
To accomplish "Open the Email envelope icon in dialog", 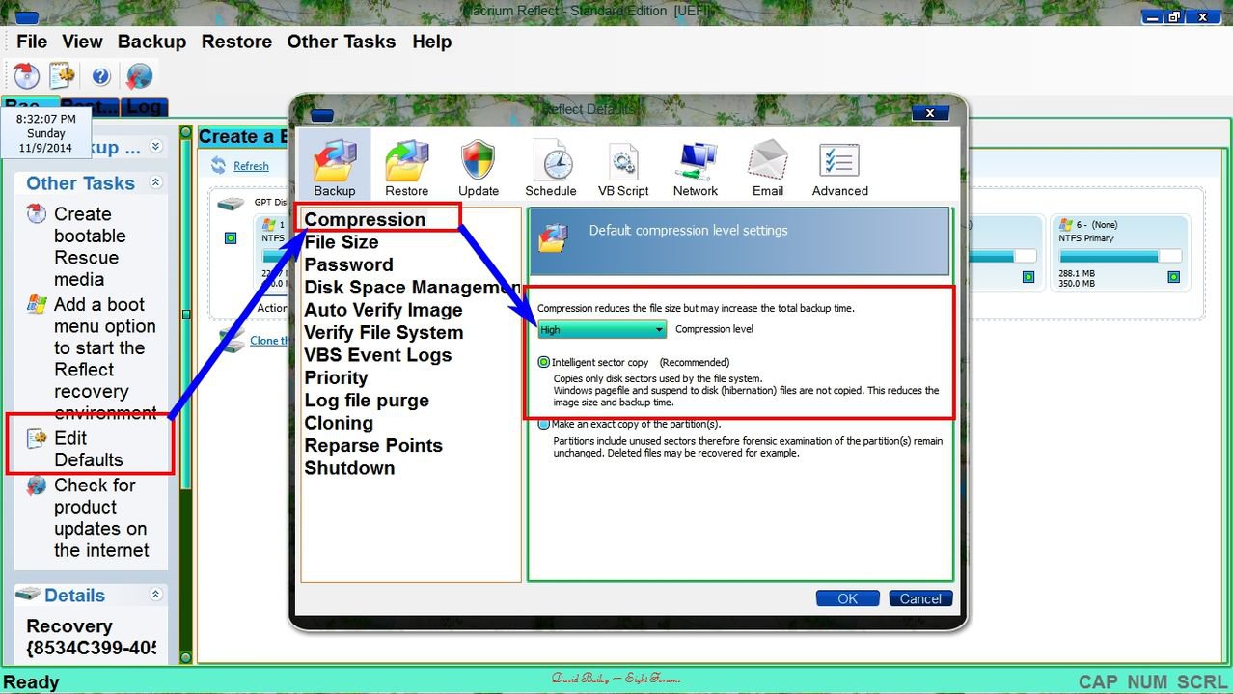I will pyautogui.click(x=768, y=159).
